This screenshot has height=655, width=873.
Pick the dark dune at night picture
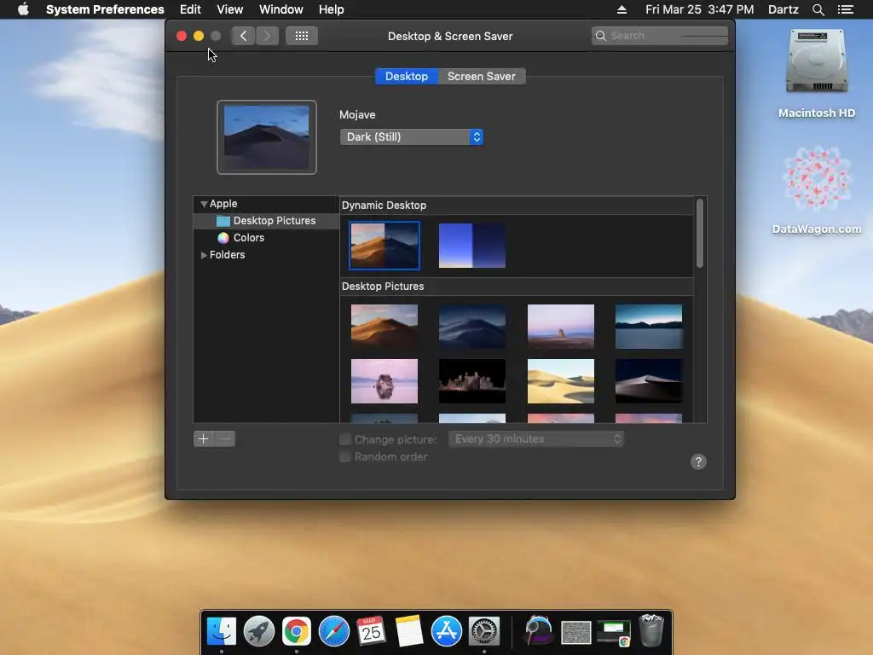point(649,381)
